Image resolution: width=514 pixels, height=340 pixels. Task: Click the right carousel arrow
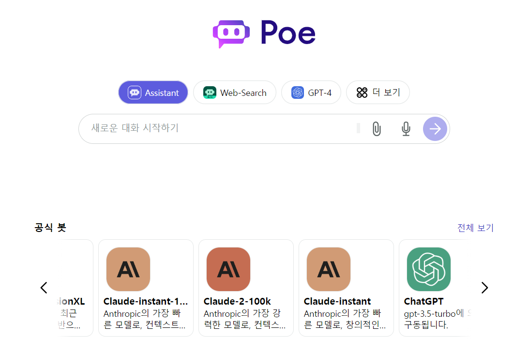pyautogui.click(x=484, y=287)
